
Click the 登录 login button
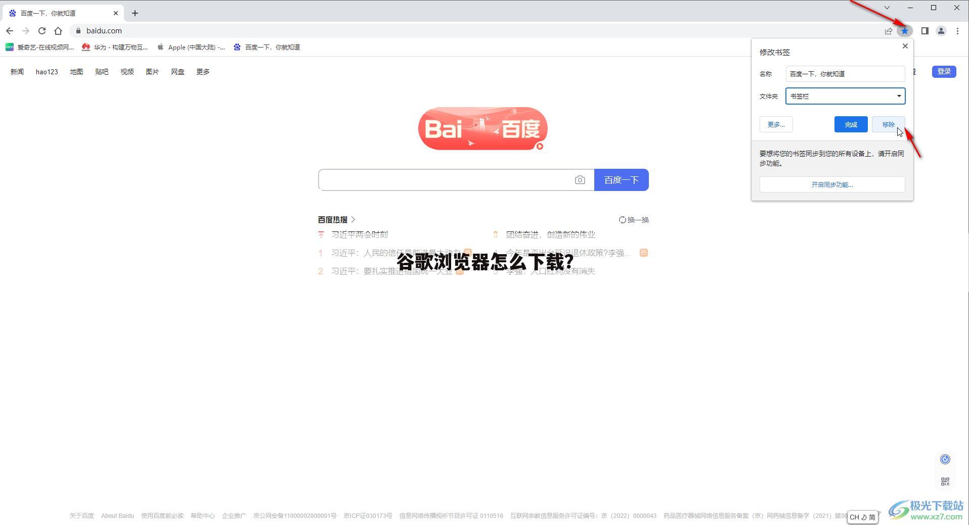[944, 72]
